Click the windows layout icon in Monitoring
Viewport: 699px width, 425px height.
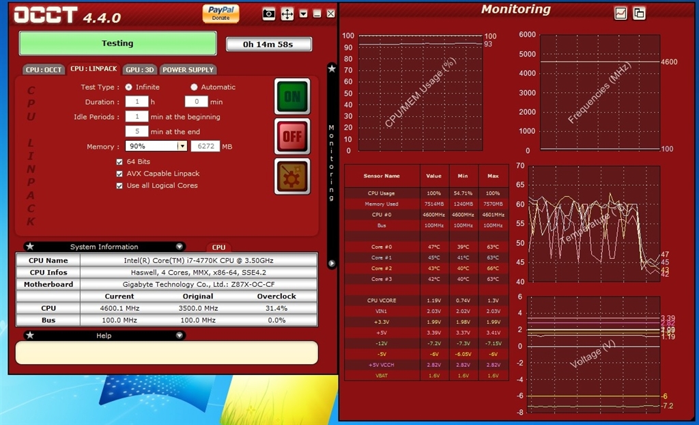click(639, 14)
